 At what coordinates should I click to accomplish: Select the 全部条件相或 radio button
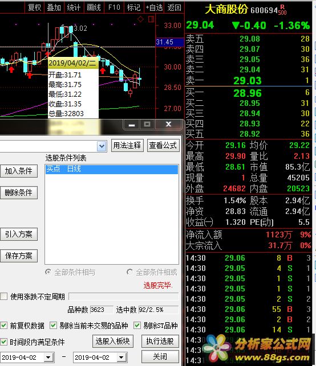pos(129,272)
